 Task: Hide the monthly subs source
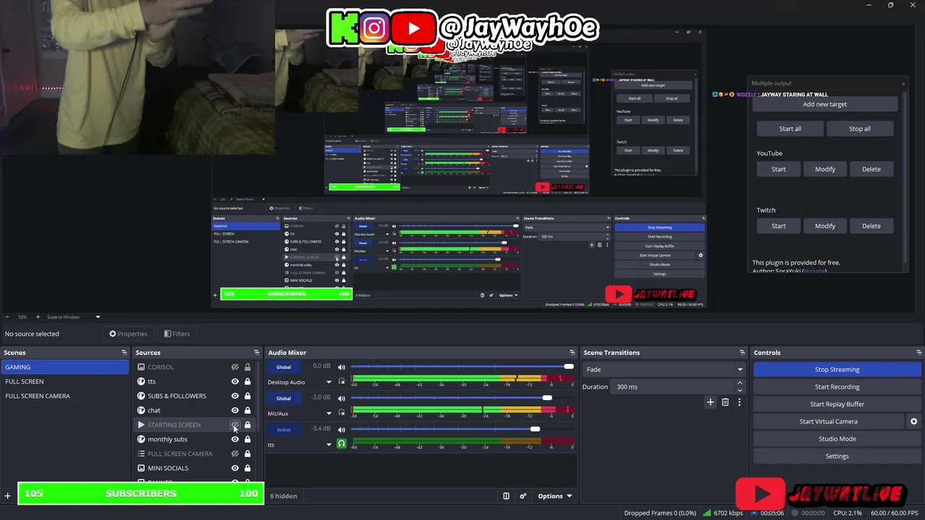coord(235,439)
